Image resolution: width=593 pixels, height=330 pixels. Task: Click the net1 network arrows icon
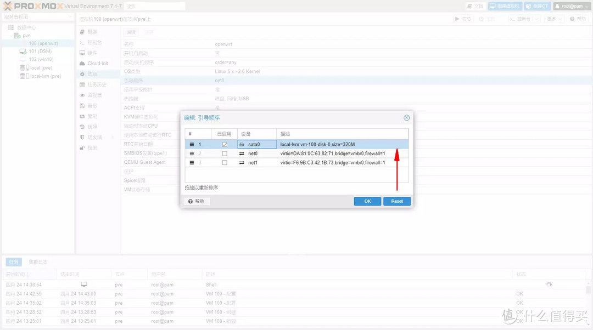pos(242,163)
